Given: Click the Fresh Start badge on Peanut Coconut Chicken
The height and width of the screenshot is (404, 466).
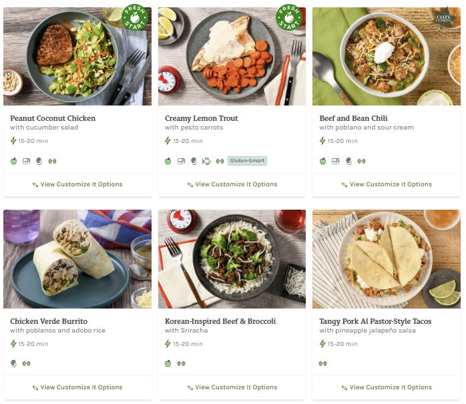Looking at the screenshot, I should pos(134,18).
